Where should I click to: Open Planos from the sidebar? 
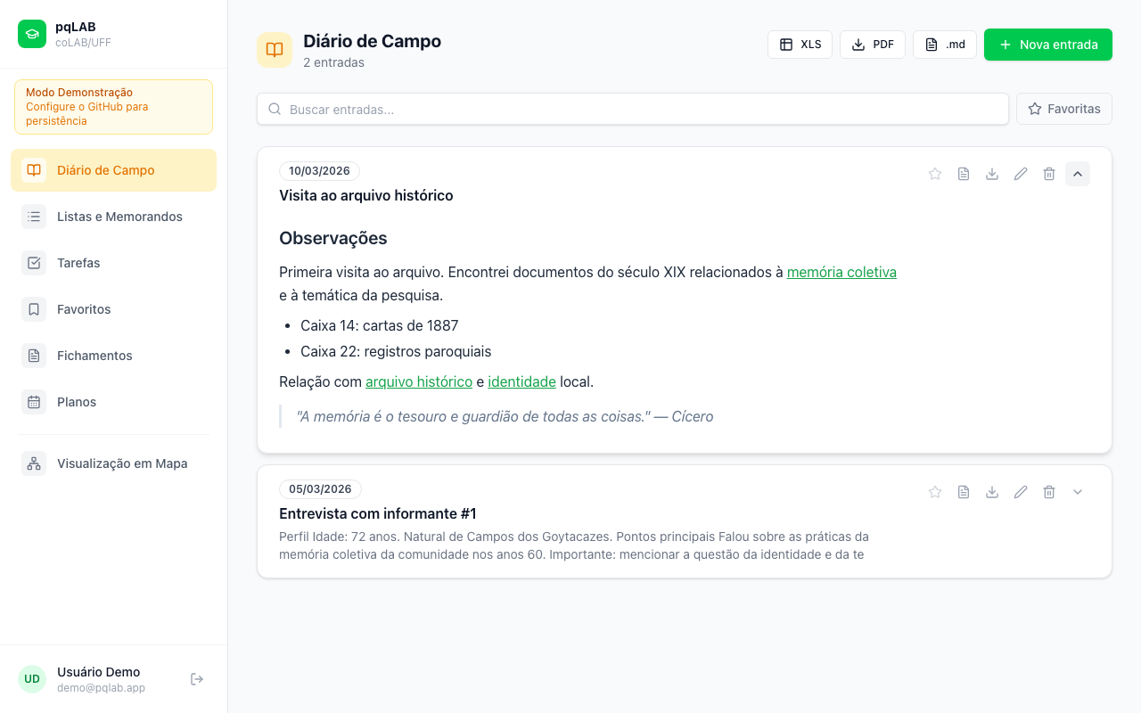77,402
